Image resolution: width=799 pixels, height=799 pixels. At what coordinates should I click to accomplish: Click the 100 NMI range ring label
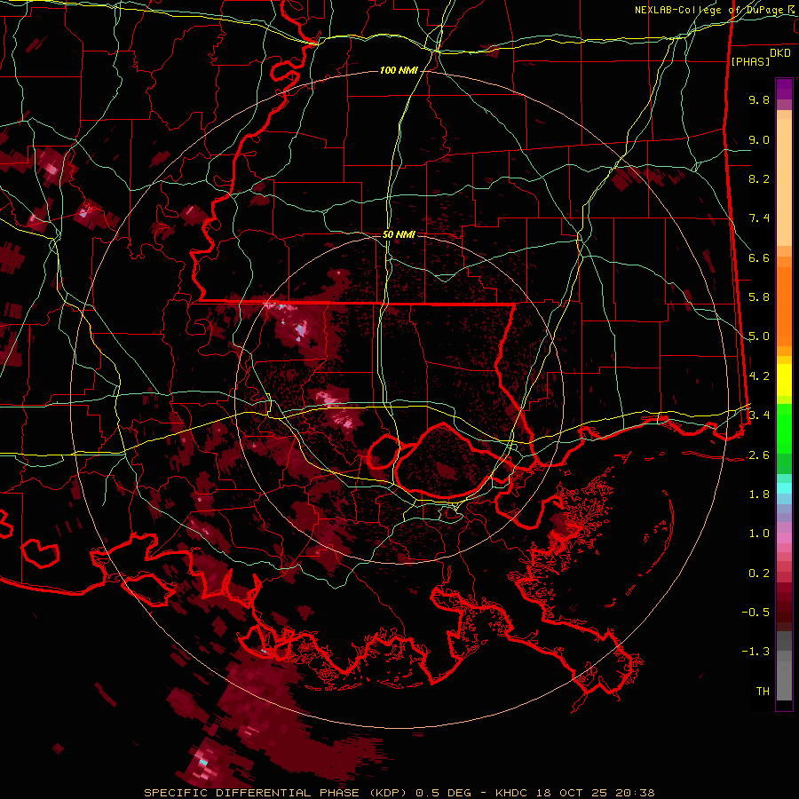point(399,70)
